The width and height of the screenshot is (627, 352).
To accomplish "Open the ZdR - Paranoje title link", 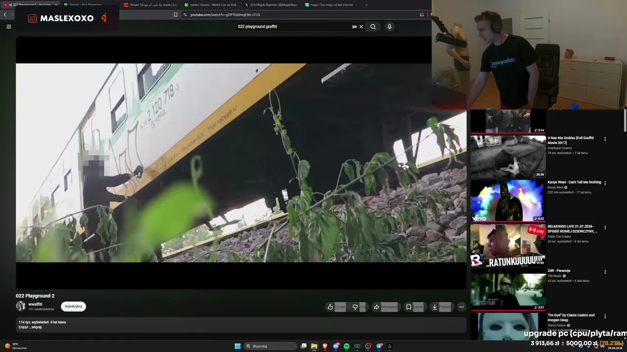I will (559, 271).
